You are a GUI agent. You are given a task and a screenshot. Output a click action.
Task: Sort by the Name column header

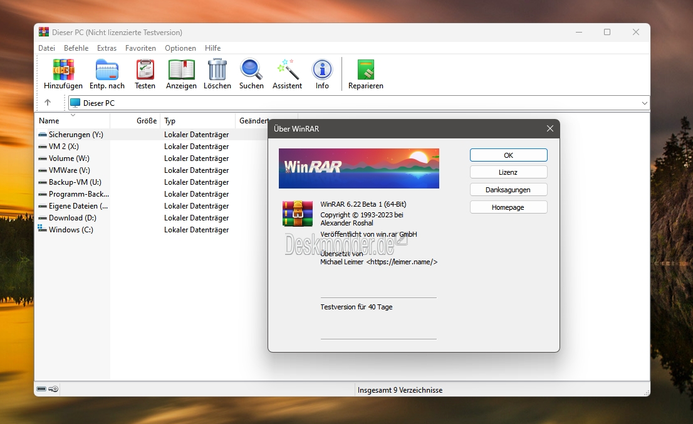tap(72, 121)
